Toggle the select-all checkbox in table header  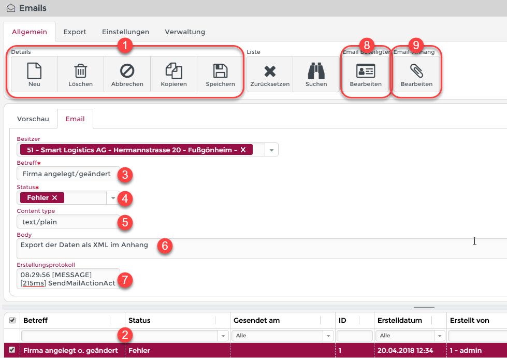pos(12,321)
